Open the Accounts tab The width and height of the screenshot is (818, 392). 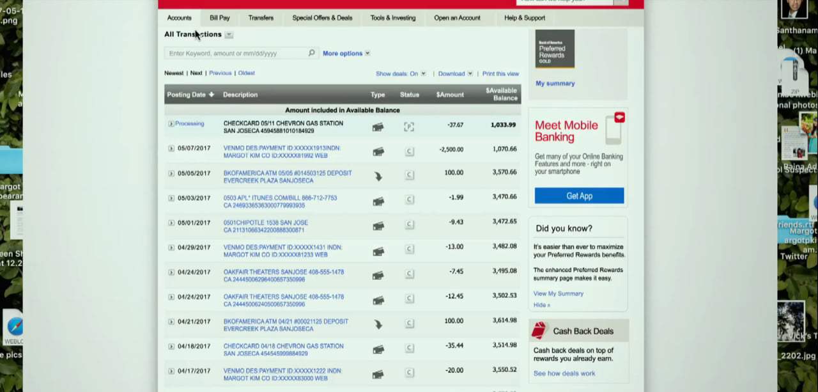[x=179, y=18]
